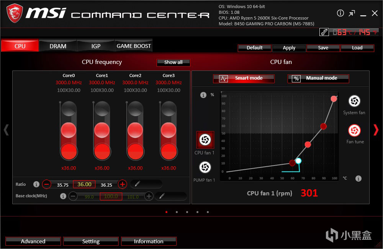Select the 35.75 ratio value

[x=63, y=185]
